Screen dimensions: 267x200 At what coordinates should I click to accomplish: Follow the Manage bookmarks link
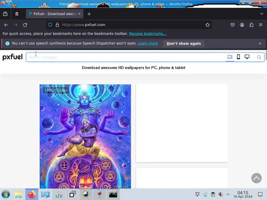click(148, 34)
